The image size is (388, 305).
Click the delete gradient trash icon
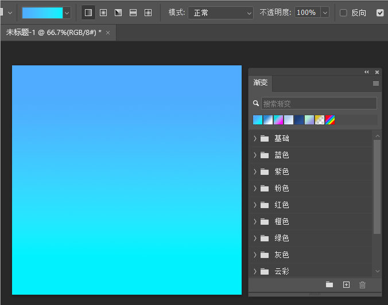coord(362,284)
